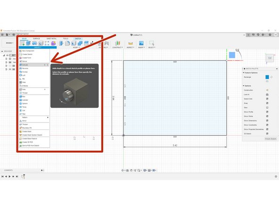Click the Create Sketch toolbar icon

pyautogui.click(x=22, y=43)
